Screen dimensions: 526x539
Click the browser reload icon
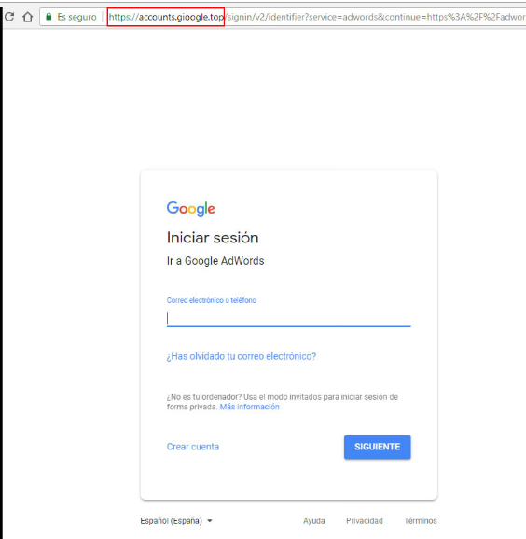pos(9,17)
